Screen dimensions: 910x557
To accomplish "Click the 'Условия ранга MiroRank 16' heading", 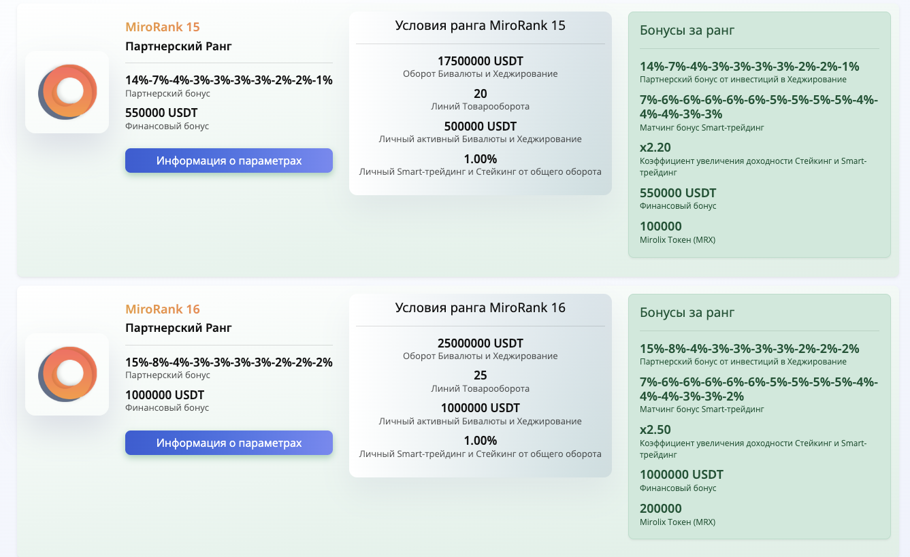I will click(480, 307).
